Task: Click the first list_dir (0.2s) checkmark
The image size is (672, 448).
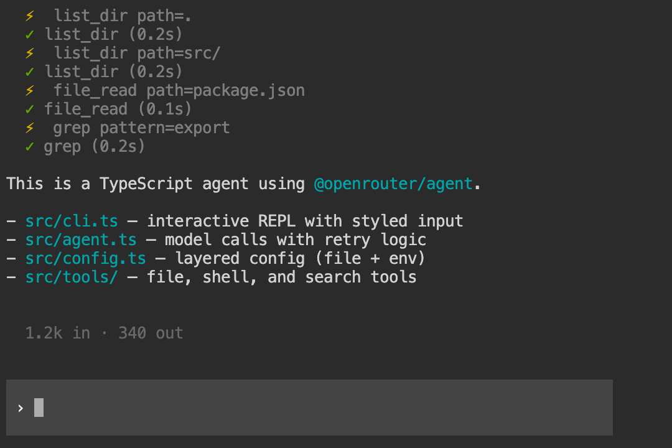Action: pos(29,35)
